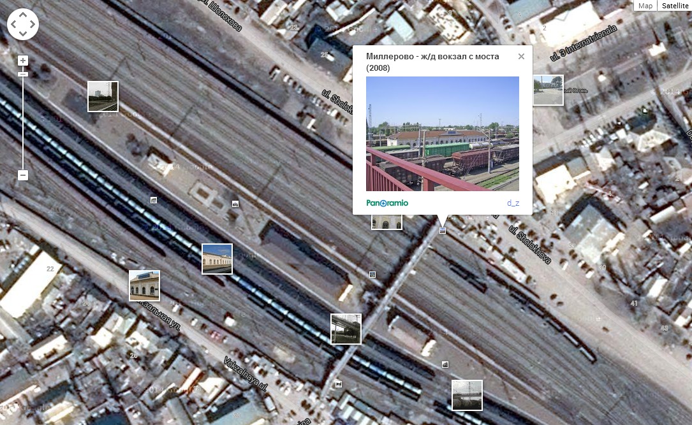Click the tiny photo marker just below the dark footbridge thumbnail

(339, 384)
